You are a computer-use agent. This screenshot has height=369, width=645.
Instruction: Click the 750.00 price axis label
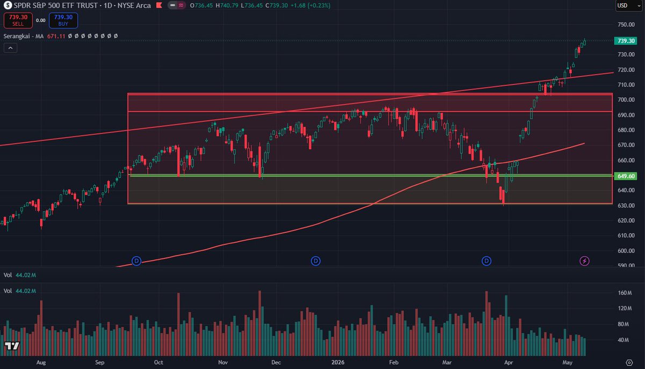tap(625, 25)
